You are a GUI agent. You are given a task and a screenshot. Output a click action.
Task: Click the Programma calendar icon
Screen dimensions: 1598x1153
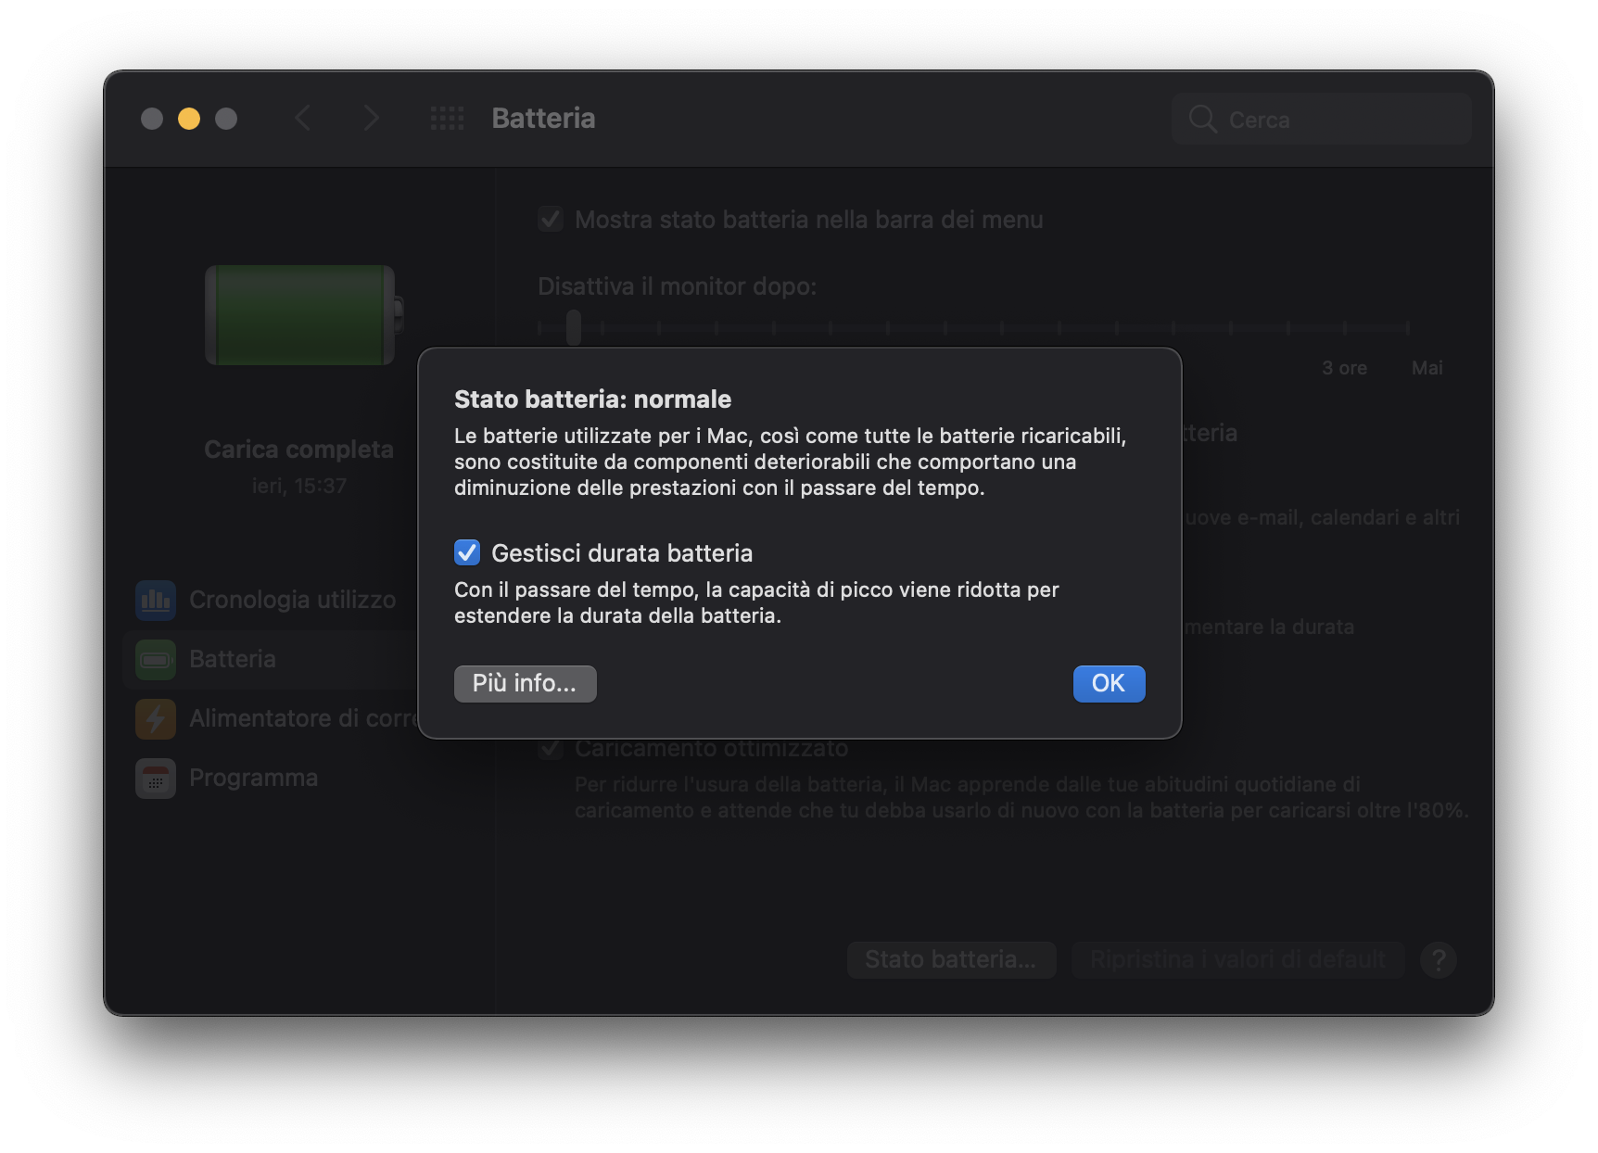point(156,778)
